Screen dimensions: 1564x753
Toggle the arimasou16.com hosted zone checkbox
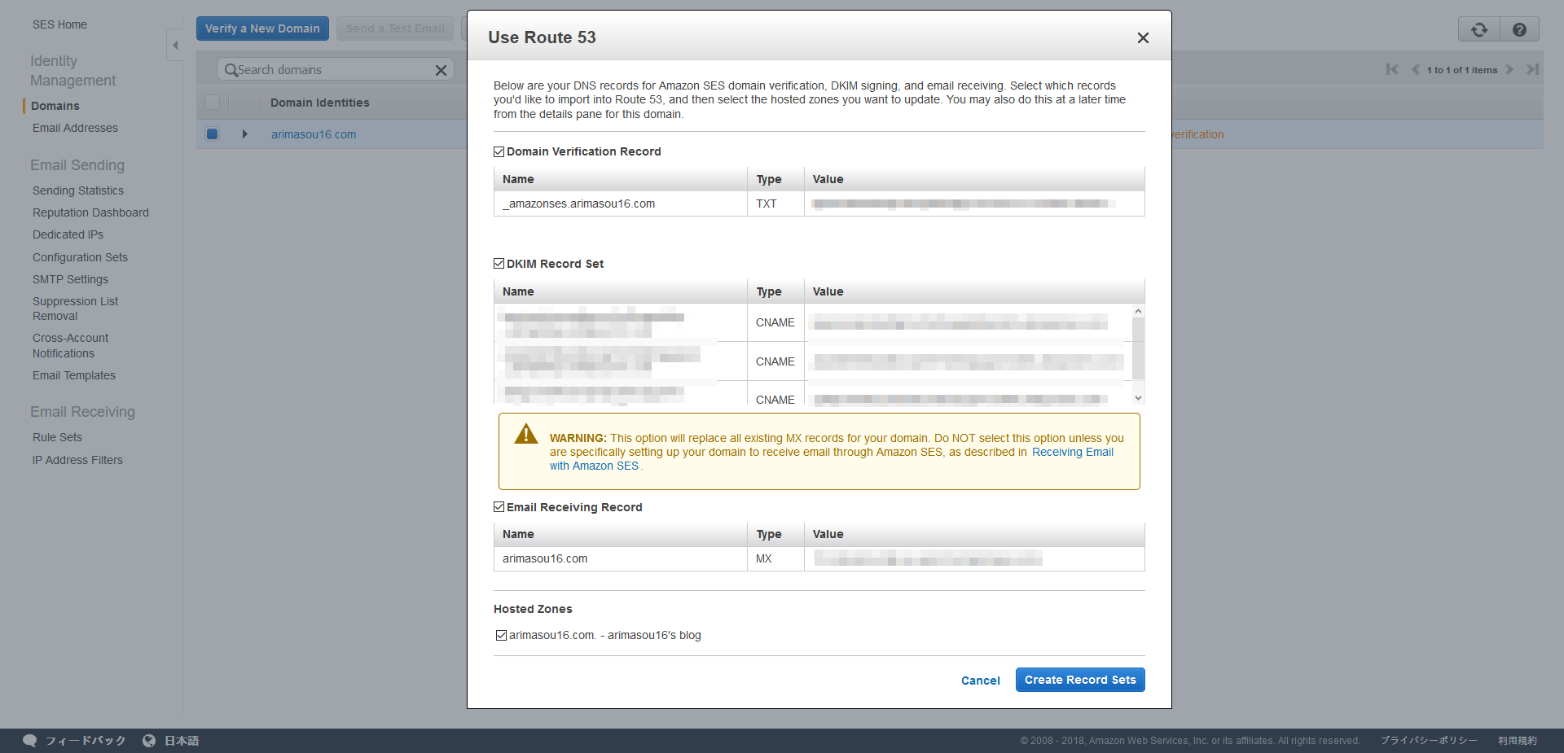(x=501, y=635)
